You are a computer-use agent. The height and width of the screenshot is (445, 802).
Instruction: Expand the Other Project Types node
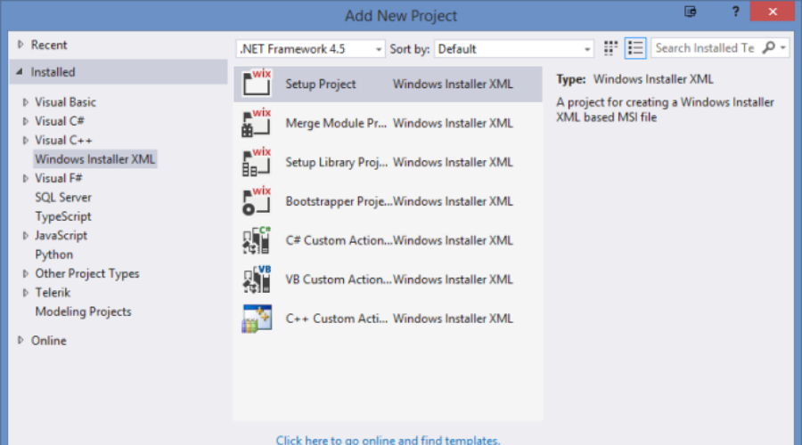tap(25, 274)
